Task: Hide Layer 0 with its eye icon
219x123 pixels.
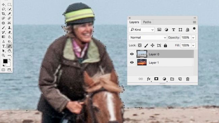Action: [132, 54]
